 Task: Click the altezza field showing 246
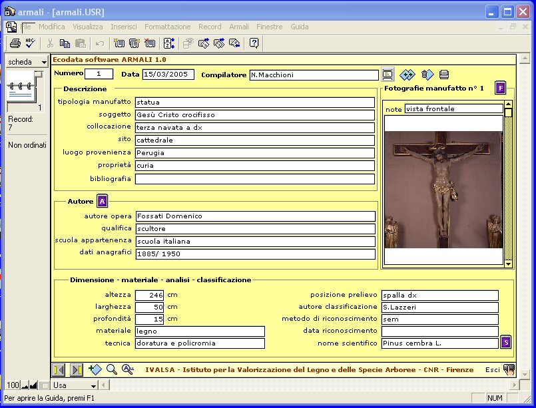(x=149, y=295)
